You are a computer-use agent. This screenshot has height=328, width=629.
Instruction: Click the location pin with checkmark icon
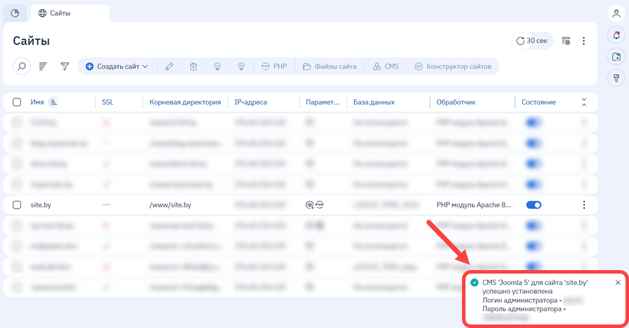[217, 66]
